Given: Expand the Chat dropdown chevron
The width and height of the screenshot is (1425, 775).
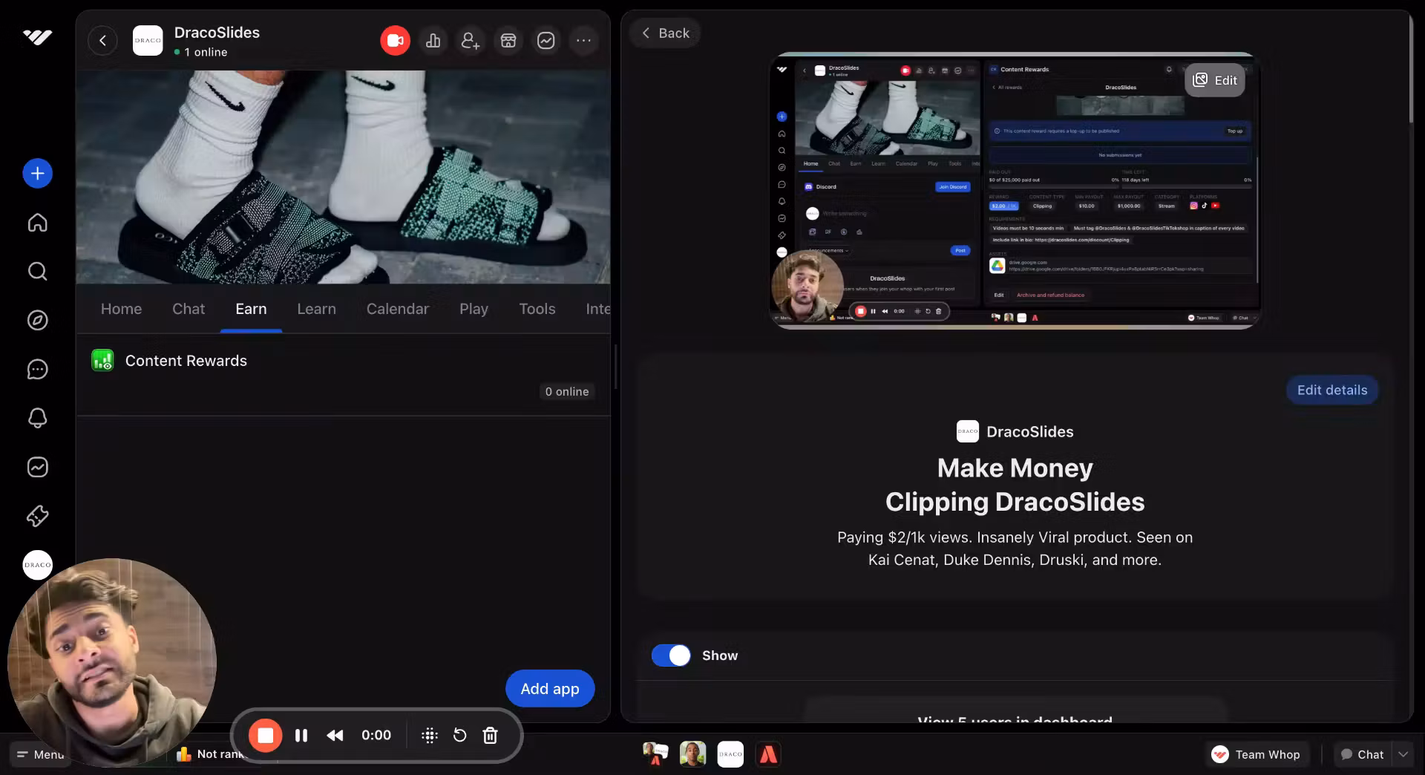Looking at the screenshot, I should [x=1403, y=754].
